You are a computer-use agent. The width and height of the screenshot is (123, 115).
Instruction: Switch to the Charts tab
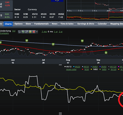[x=8, y=24]
